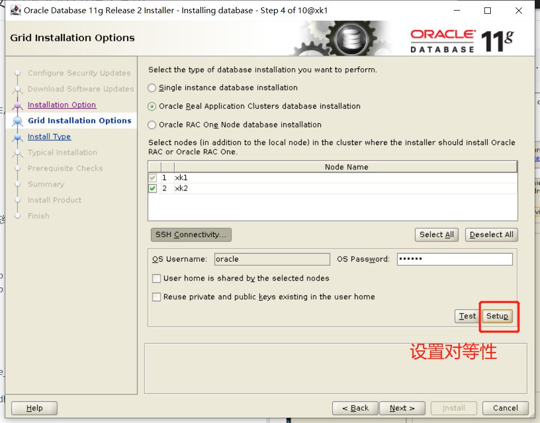540x423 pixels.
Task: Click the installer window title icon
Action: 15,11
